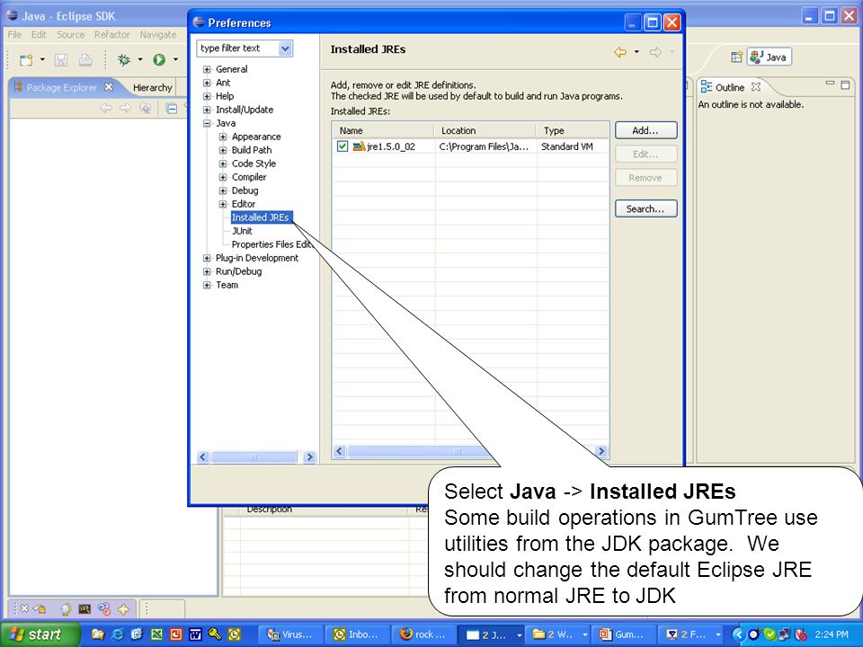
Task: Select Properties Files Editor tree item
Action: [x=271, y=244]
